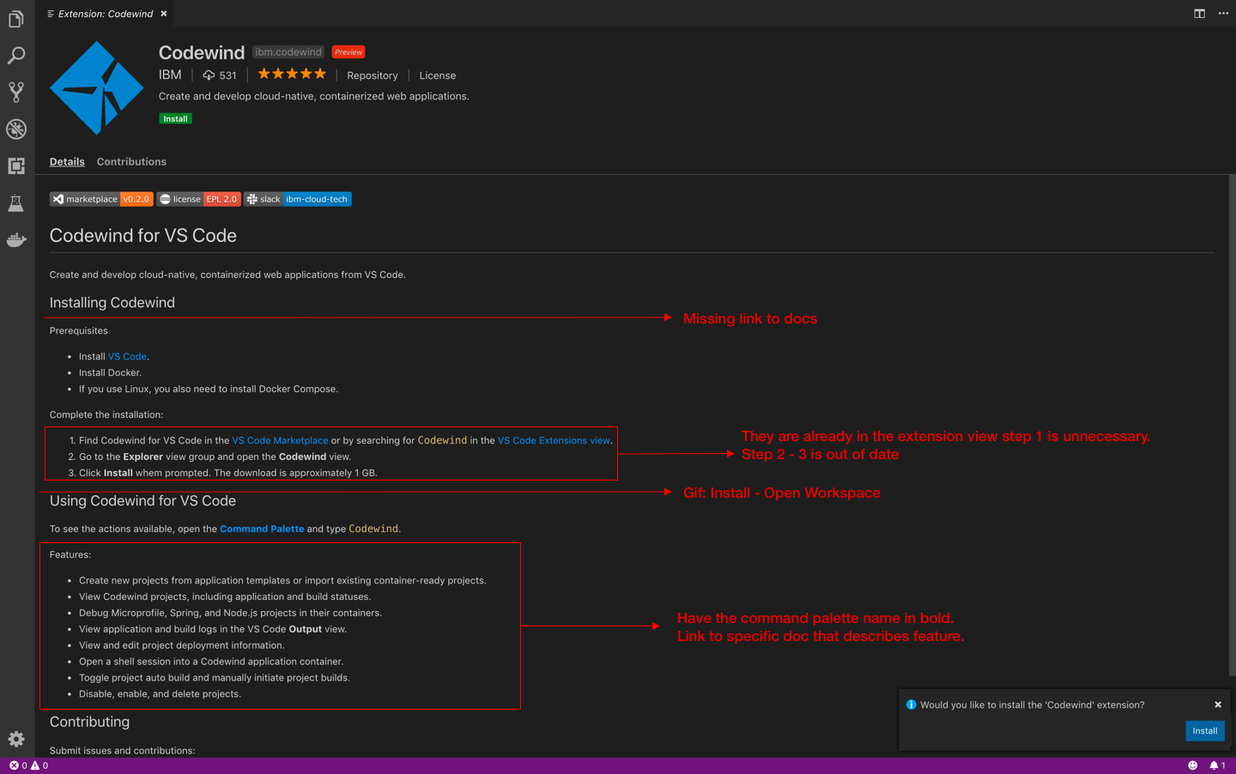Open the Test beaker view
This screenshot has height=774, width=1236.
[15, 203]
